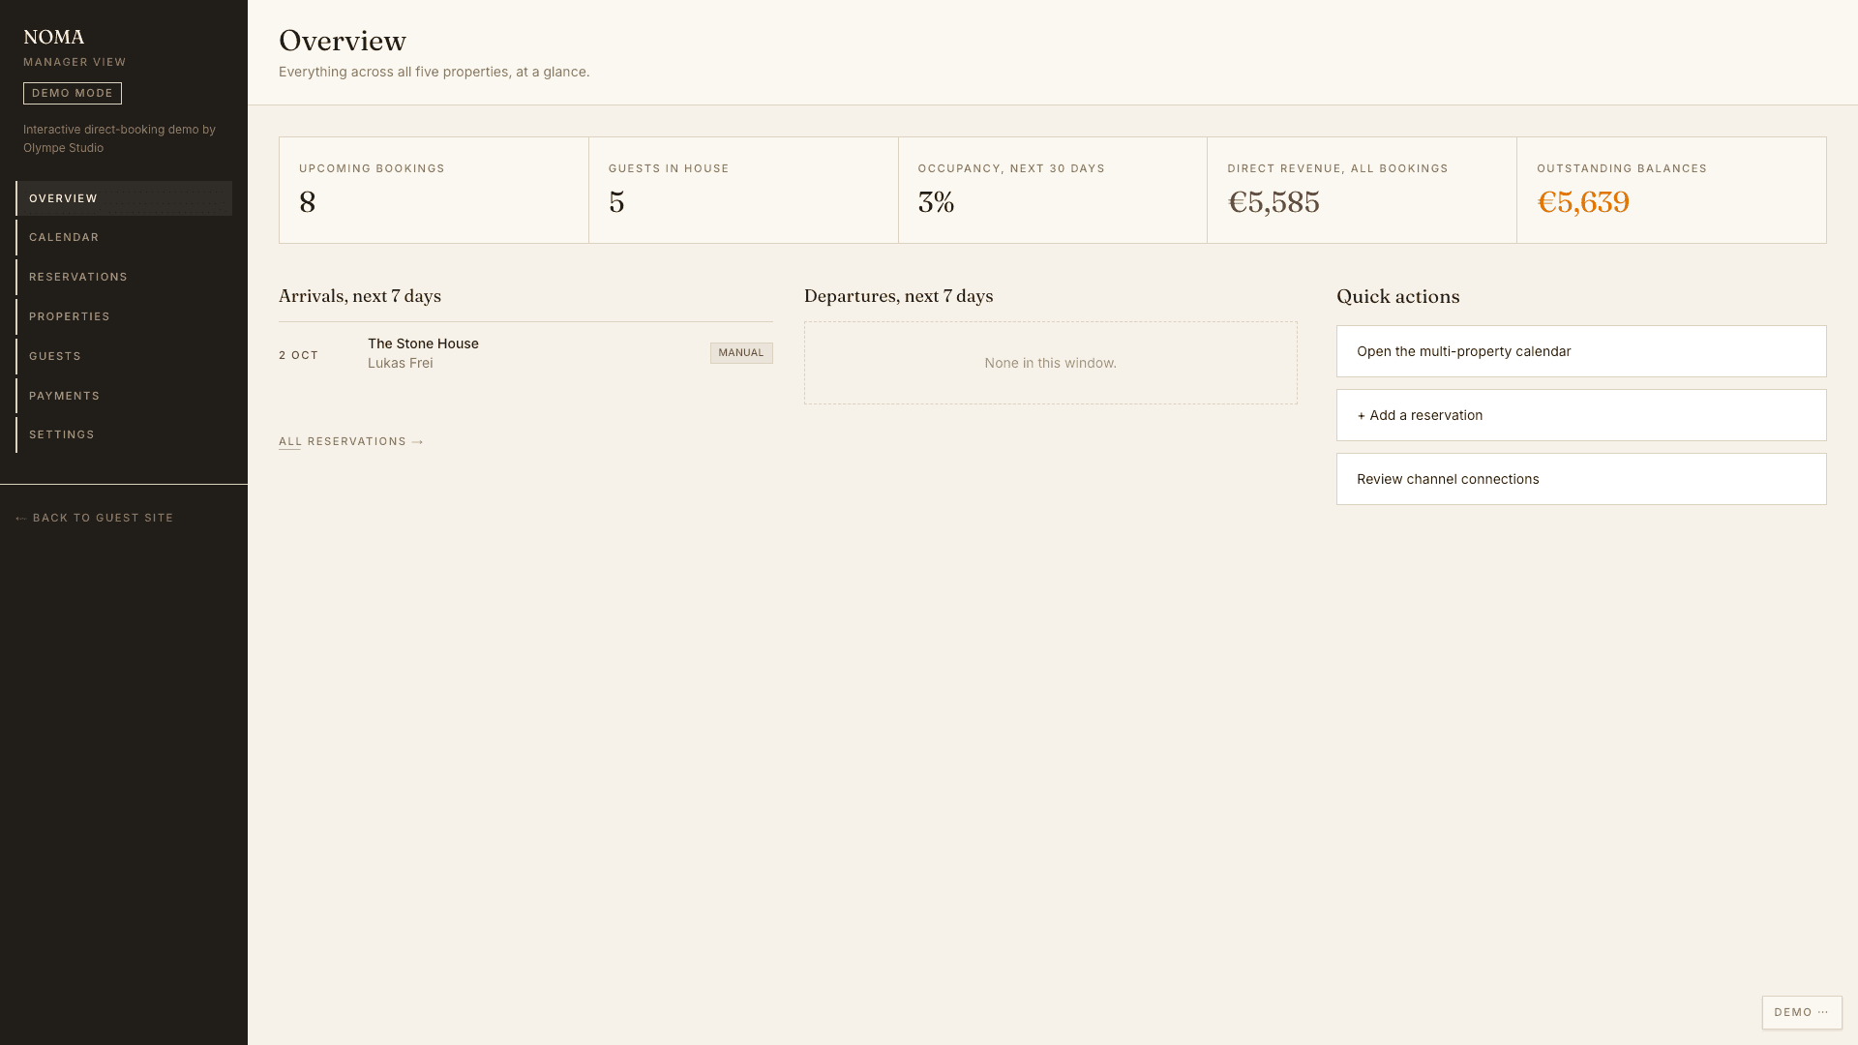Open the multi-property calendar quick action
This screenshot has height=1045, width=1858.
pyautogui.click(x=1581, y=351)
